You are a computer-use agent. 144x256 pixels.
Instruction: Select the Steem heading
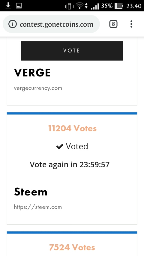coord(31,192)
